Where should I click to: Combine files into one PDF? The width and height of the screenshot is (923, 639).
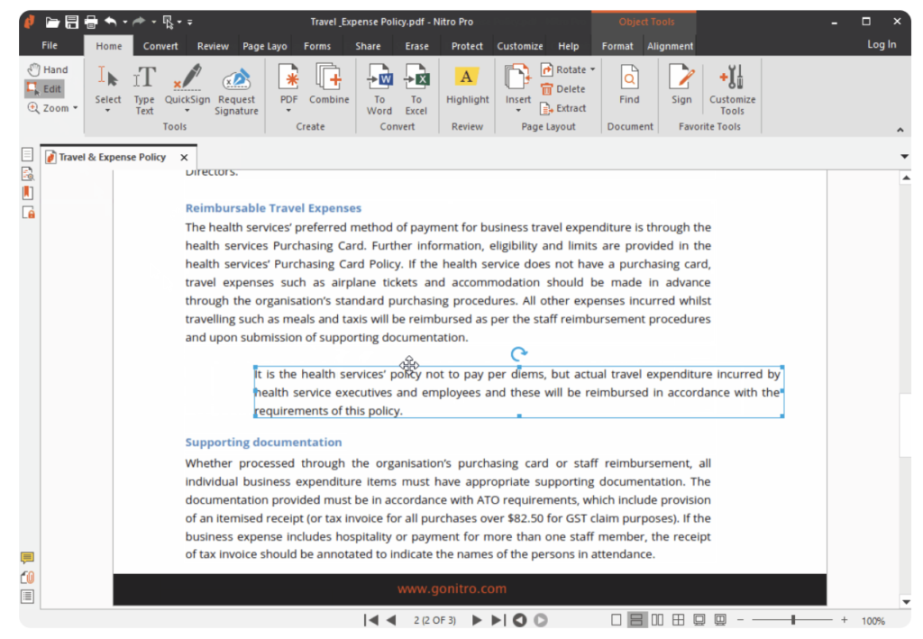[x=329, y=84]
